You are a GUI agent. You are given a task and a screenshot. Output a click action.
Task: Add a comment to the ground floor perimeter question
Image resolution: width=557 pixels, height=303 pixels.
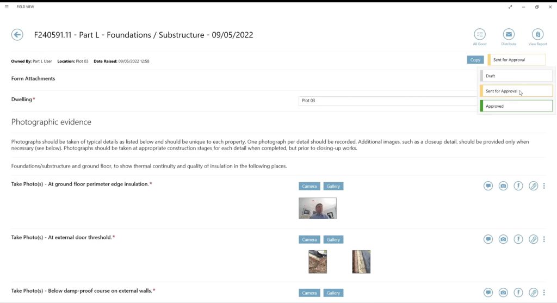(488, 186)
